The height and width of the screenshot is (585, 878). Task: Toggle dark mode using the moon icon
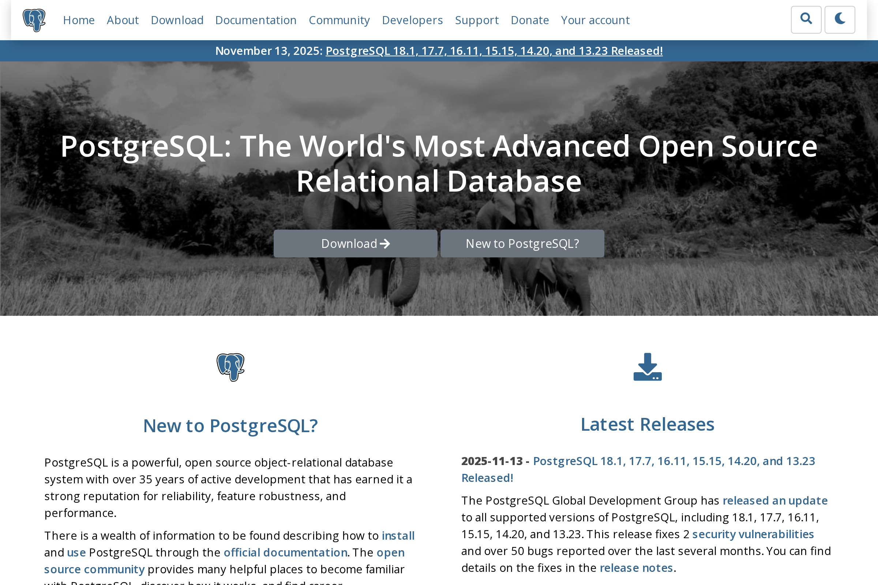(x=840, y=19)
